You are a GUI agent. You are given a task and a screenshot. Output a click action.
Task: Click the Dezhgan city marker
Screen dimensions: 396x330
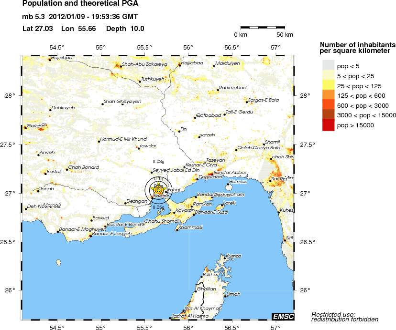pos(125,204)
